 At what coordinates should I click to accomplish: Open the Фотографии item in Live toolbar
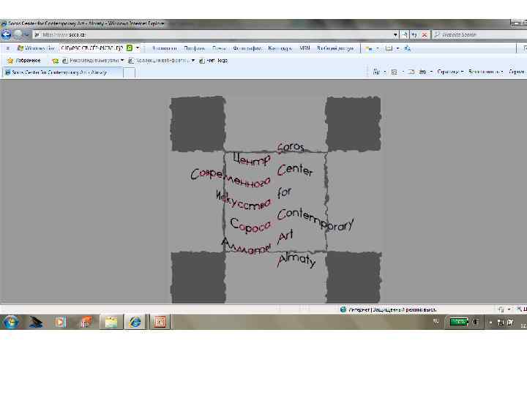(247, 48)
